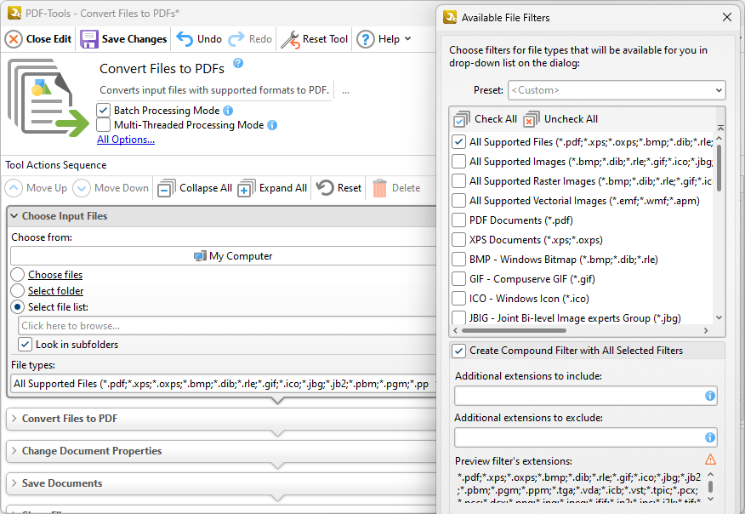
Task: Show info for Batch Processing Mode
Action: (228, 111)
